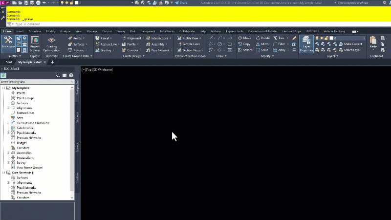Open the Toolspace help icon

pyautogui.click(x=71, y=75)
